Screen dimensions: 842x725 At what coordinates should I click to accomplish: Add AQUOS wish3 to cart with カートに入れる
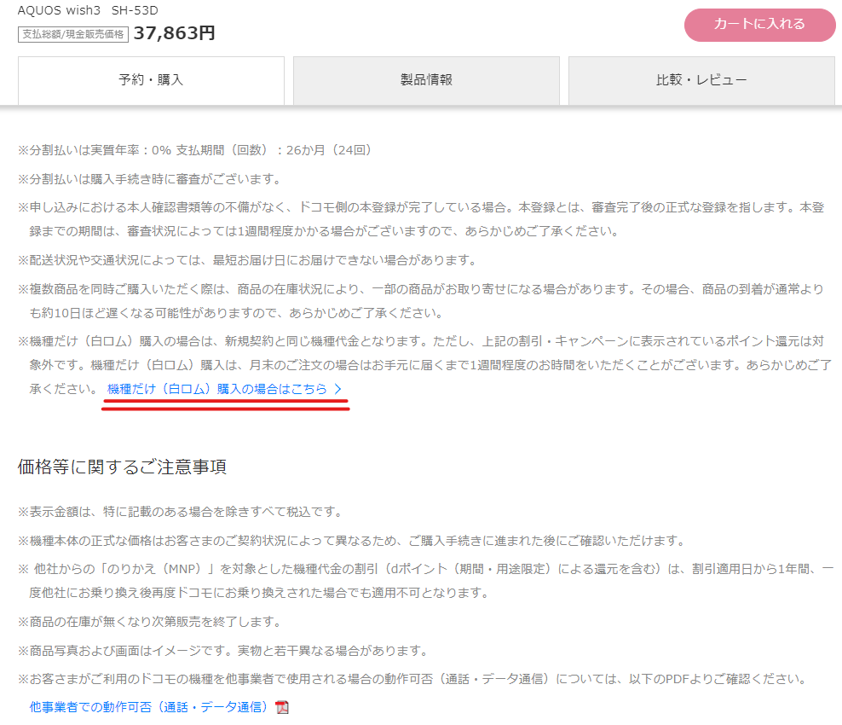point(759,25)
